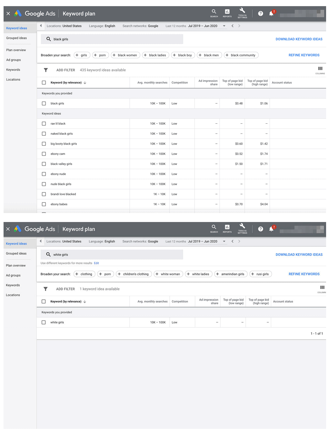The image size is (329, 435).
Task: Go to previous date period in black girls plan
Action: pyautogui.click(x=233, y=26)
